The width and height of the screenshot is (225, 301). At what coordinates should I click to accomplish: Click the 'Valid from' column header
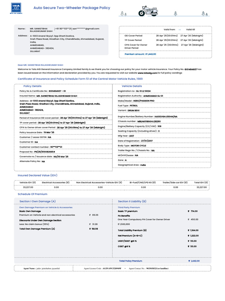(x=169, y=30)
